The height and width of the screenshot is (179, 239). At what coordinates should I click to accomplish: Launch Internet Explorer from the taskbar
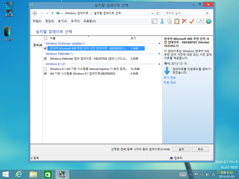(19, 174)
